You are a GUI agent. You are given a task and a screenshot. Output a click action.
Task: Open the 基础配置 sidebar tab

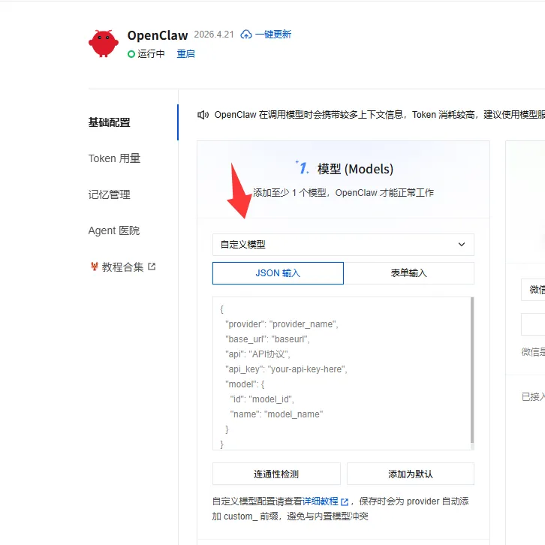point(109,122)
